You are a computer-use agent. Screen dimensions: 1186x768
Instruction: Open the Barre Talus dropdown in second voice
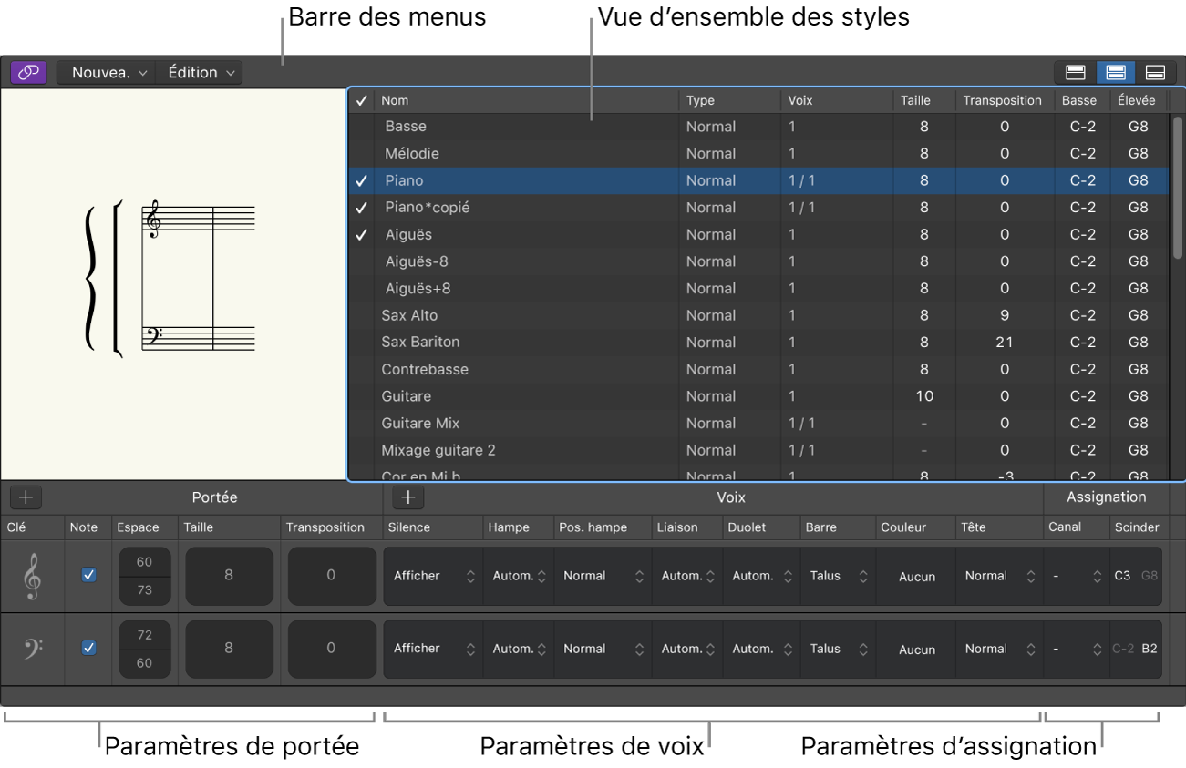click(x=838, y=649)
